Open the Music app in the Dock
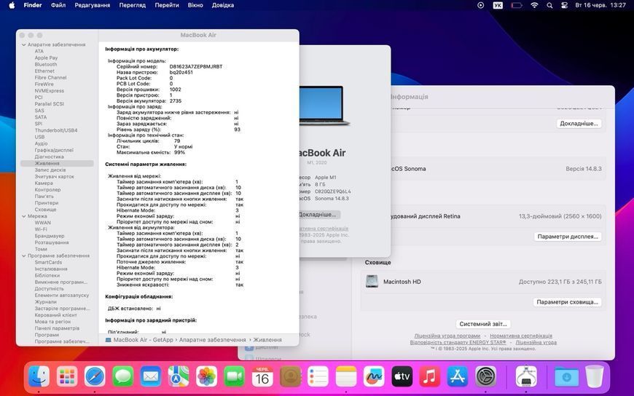The height and width of the screenshot is (396, 634). (429, 377)
